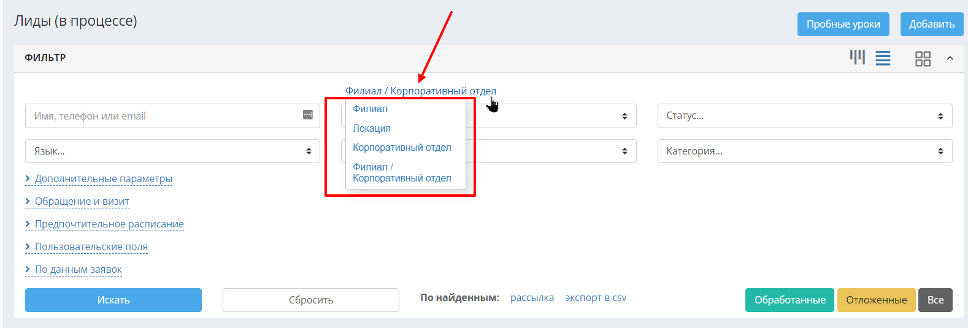Expand Дополнительные параметры section
Screen dimensions: 968x328
pyautogui.click(x=103, y=178)
